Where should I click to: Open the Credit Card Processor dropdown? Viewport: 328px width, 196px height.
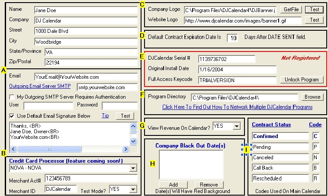coord(133,168)
